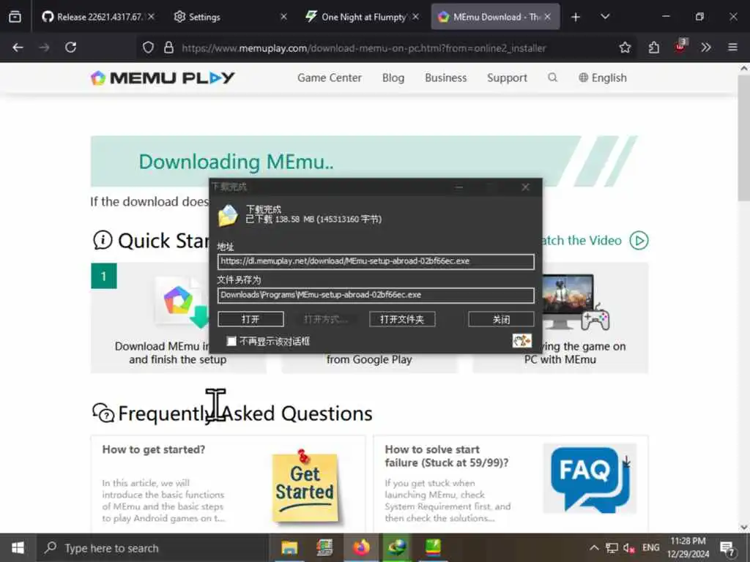Click the ENG input language indicator

click(x=650, y=547)
